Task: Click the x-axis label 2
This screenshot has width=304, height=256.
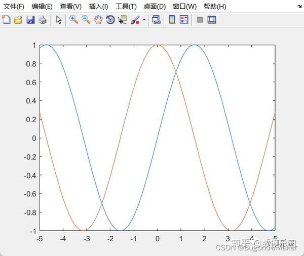Action: (204, 239)
